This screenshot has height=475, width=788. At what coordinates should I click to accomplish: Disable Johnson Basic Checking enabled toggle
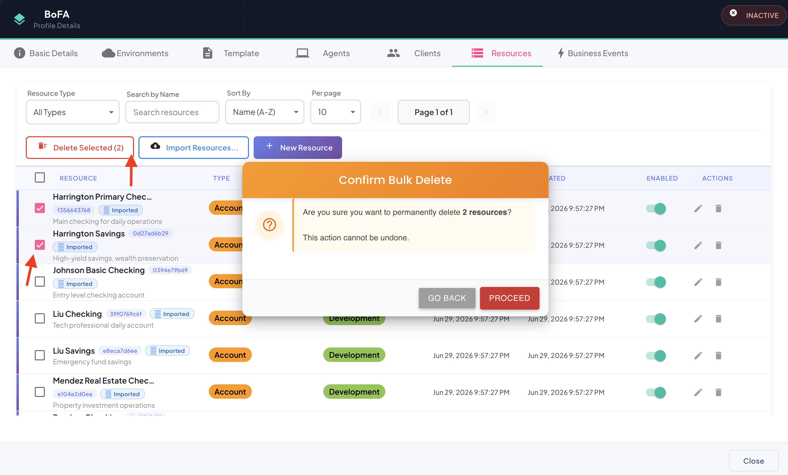[656, 282]
